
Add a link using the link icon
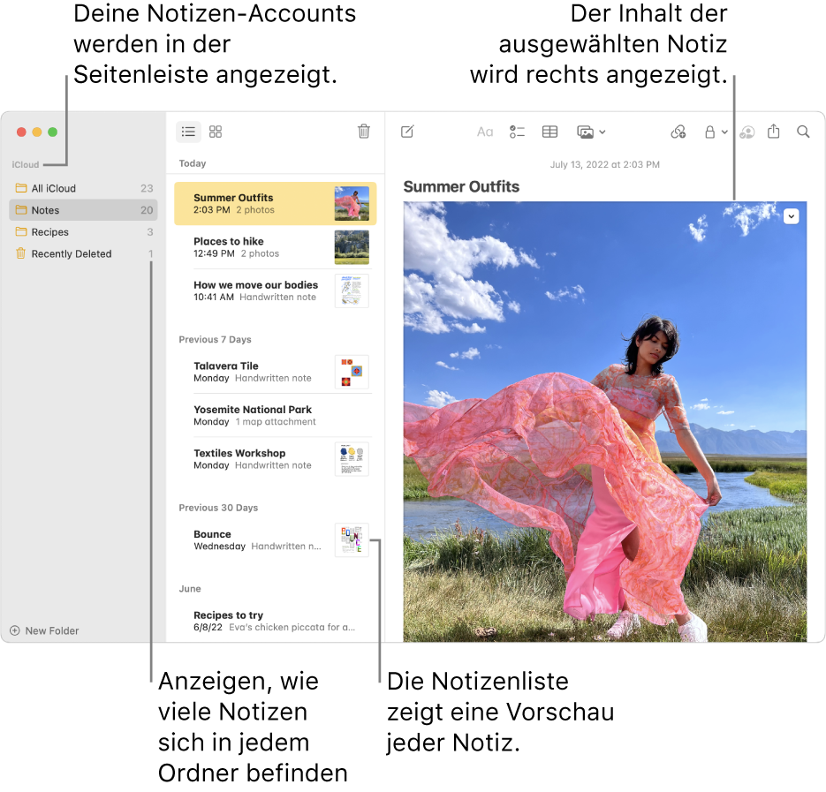[677, 132]
